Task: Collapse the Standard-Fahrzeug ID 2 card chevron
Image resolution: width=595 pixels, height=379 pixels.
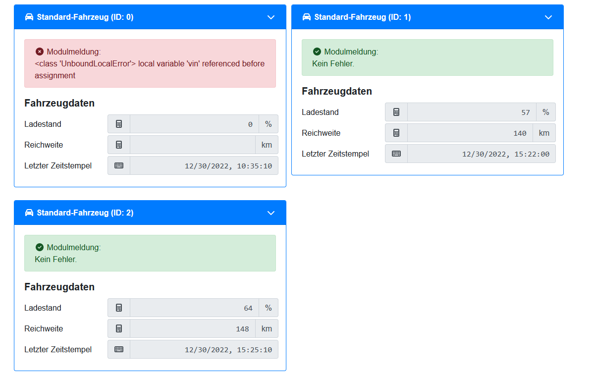Action: click(x=271, y=213)
